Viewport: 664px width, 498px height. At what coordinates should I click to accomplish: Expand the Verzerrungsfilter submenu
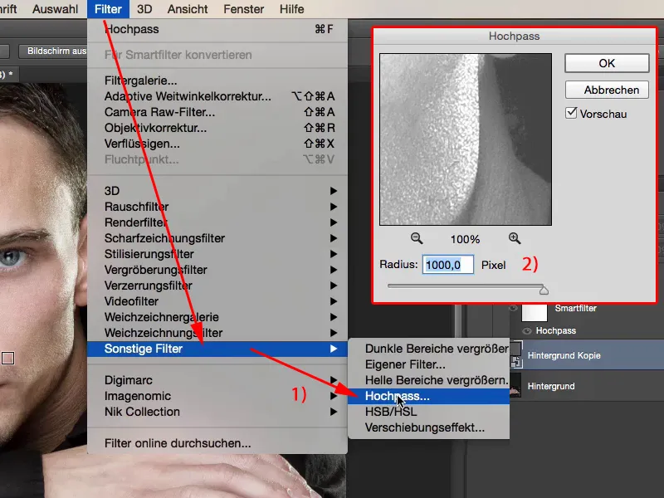point(217,286)
